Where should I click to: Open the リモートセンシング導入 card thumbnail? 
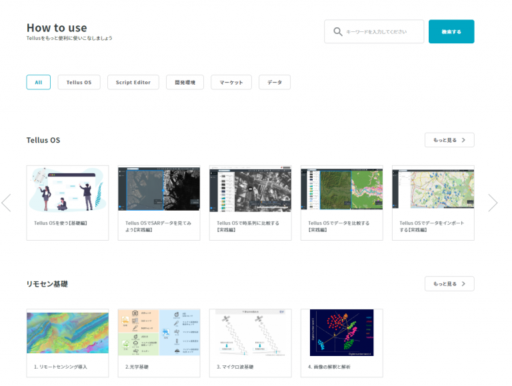(67, 333)
